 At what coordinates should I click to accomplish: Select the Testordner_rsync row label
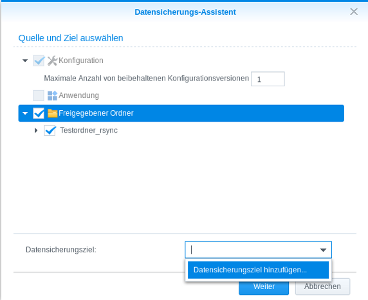(89, 131)
